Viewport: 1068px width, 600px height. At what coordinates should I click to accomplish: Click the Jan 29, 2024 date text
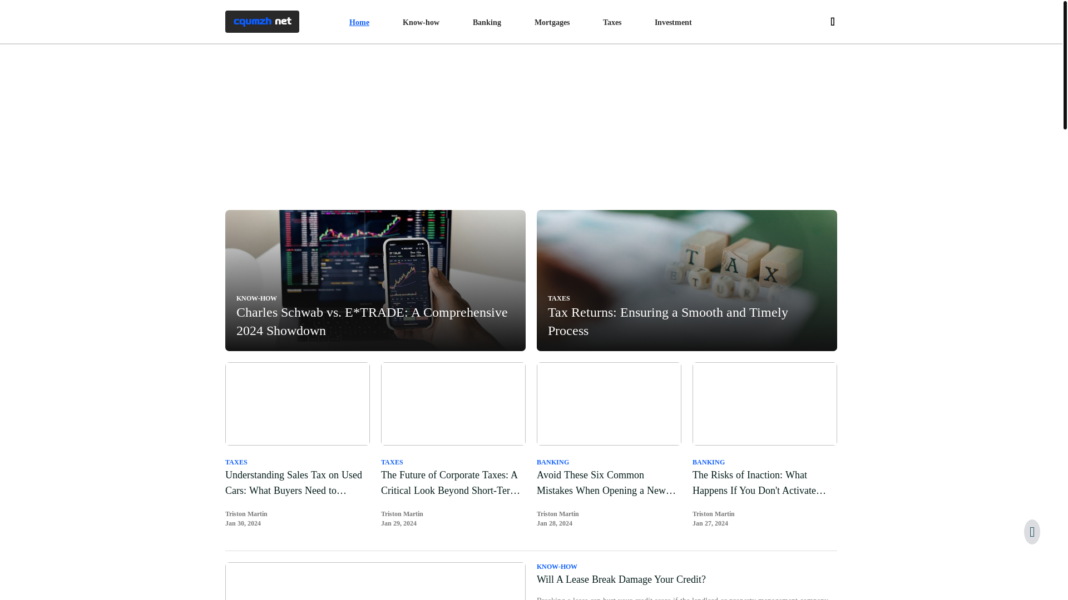click(399, 523)
